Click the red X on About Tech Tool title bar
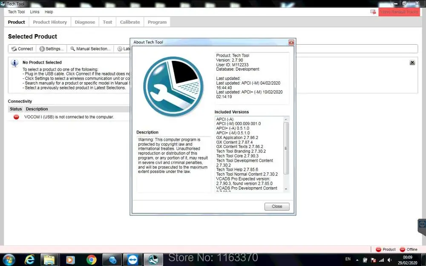Viewport: 426px width, 266px height. (291, 42)
